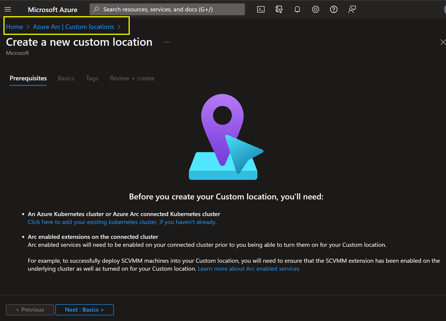Click the chevron after the Home breadcrumb
The image size is (446, 321).
click(x=28, y=27)
